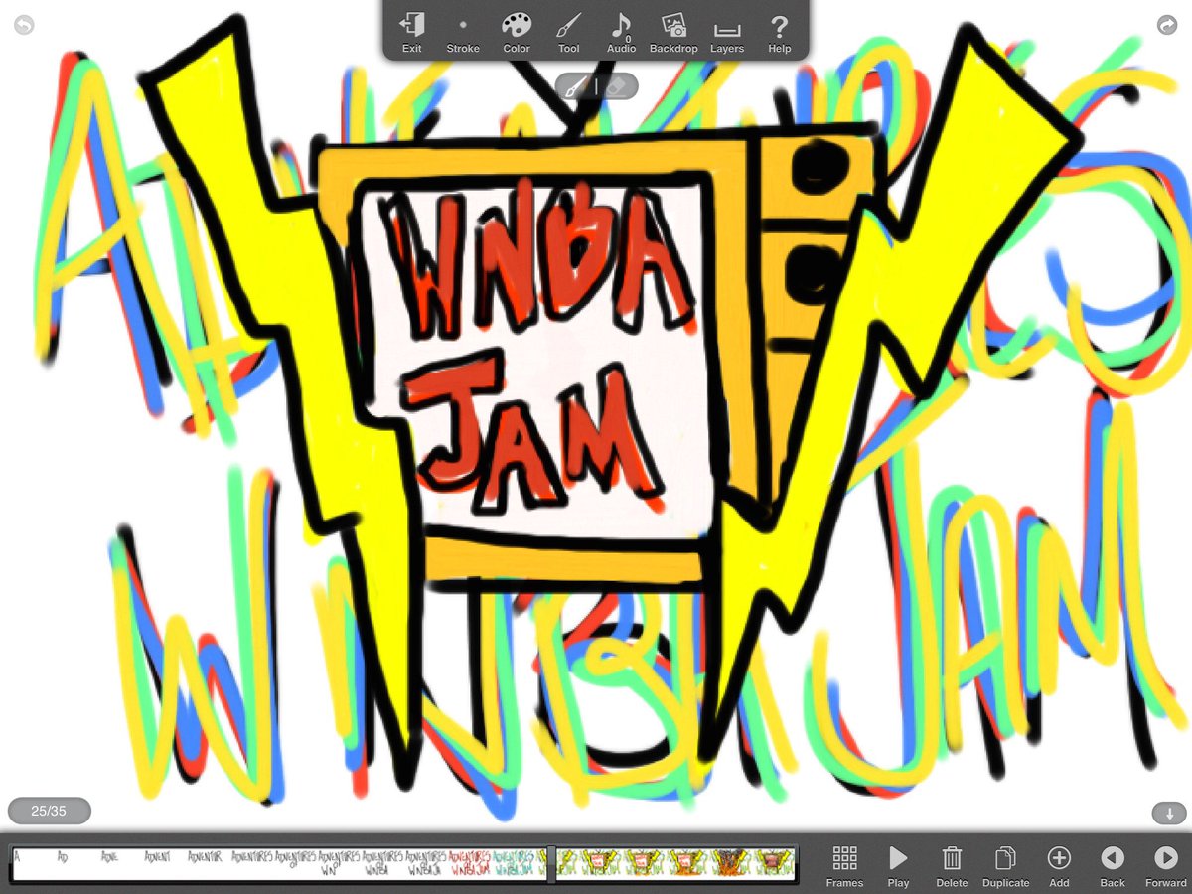
Task: Select the last timeline frame thumbnail
Action: 775,863
